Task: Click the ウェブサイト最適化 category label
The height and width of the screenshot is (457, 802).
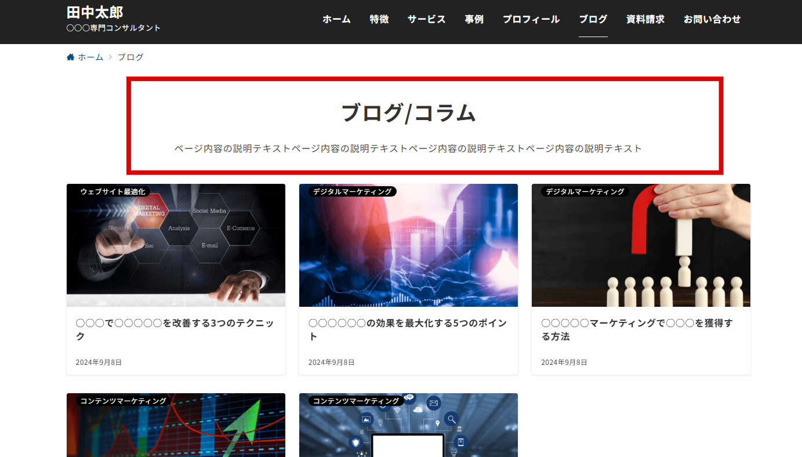Action: coord(113,191)
